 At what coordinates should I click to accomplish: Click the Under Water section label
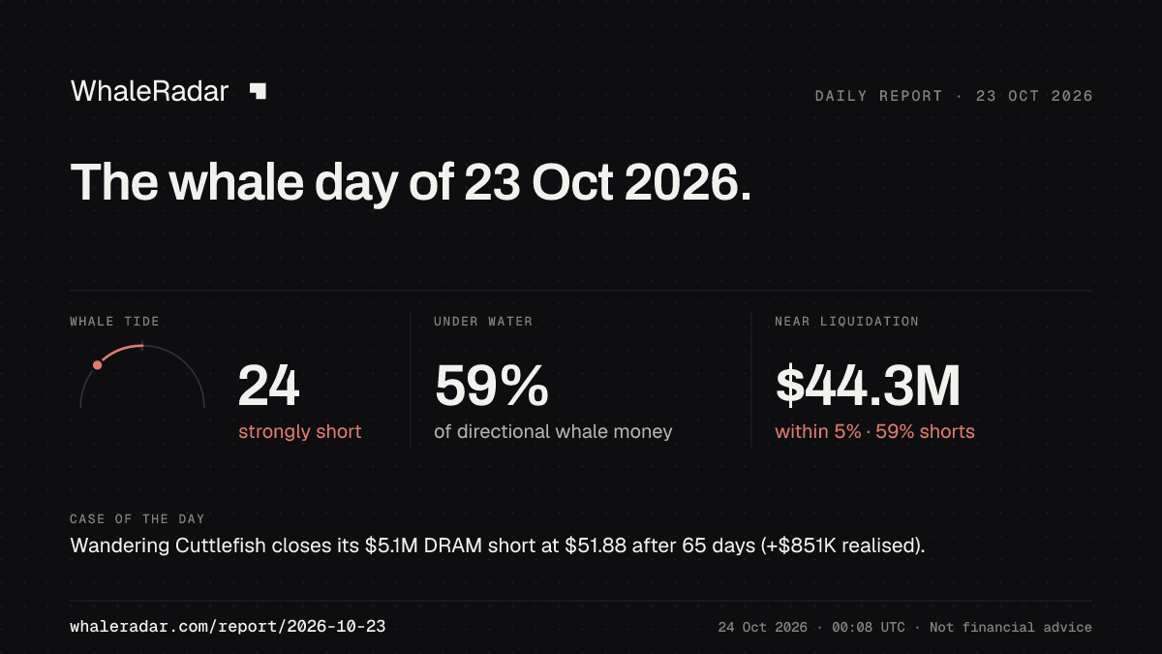pyautogui.click(x=483, y=322)
